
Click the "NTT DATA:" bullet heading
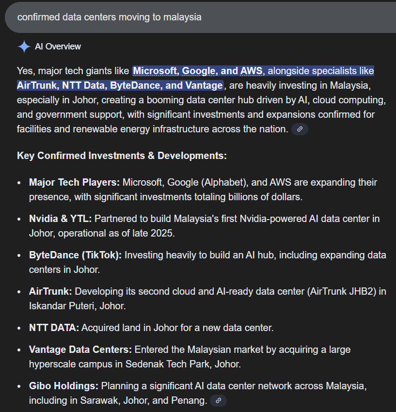tap(54, 328)
